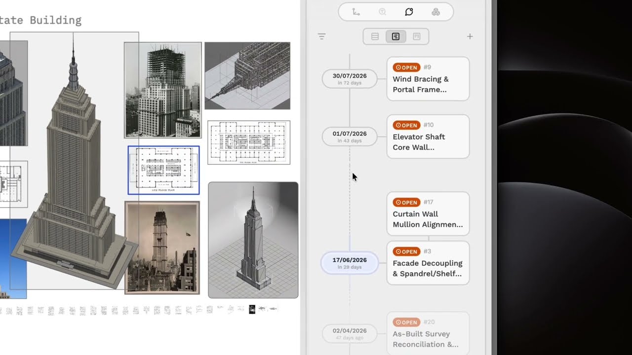Open the stacked cubes components icon

coord(435,12)
